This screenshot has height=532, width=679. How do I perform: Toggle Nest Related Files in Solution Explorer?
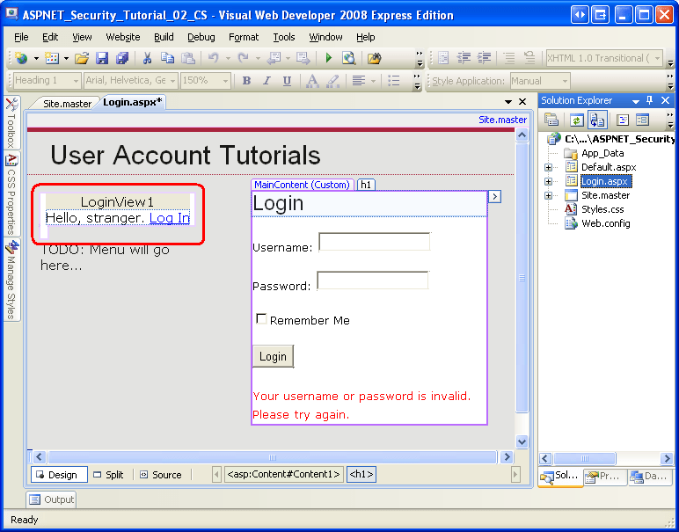[x=597, y=120]
